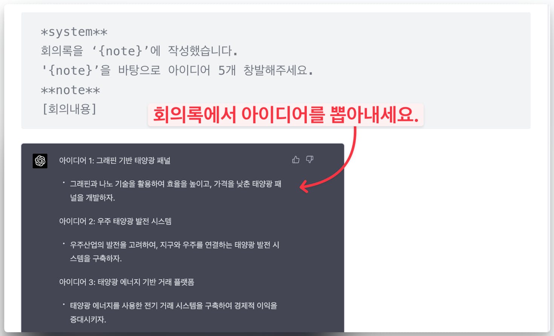Click the text starting 태양광 에너지를 사용한 전기
The image size is (554, 336).
pyautogui.click(x=174, y=312)
